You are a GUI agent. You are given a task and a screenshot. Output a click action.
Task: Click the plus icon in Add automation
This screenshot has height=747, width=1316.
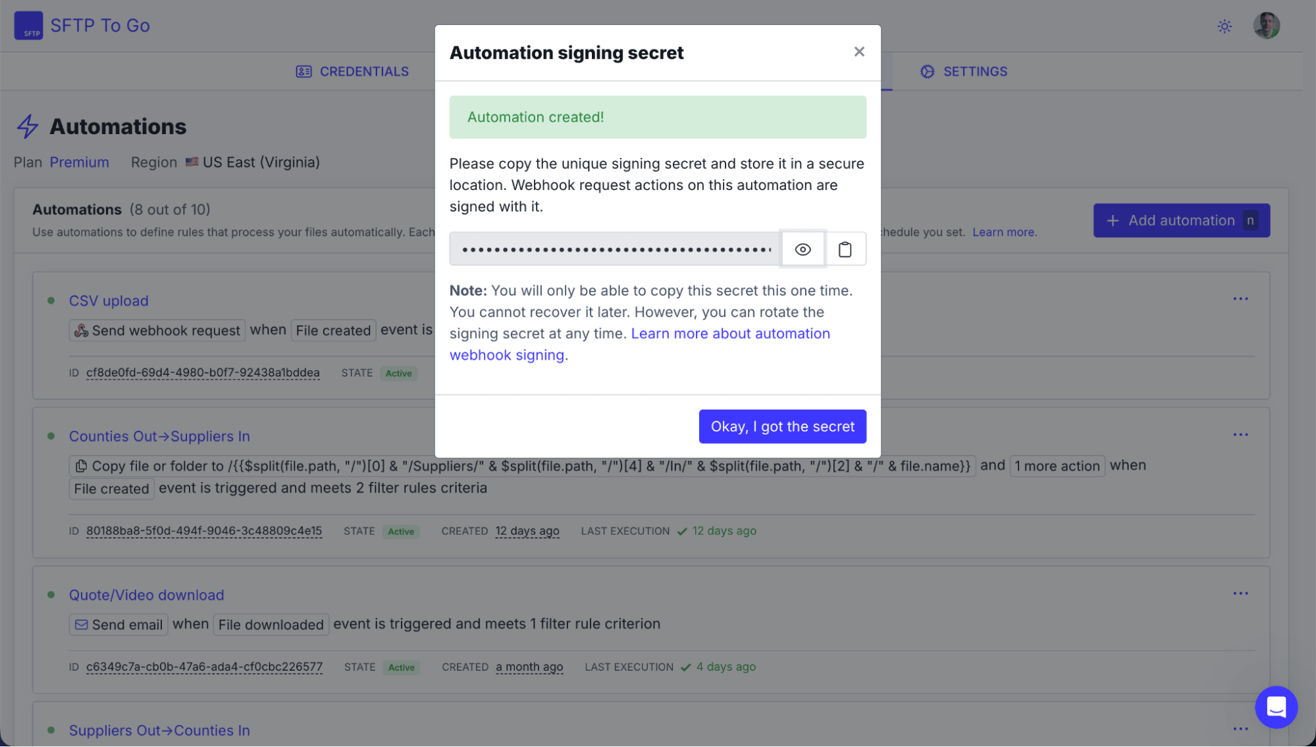coord(1113,221)
